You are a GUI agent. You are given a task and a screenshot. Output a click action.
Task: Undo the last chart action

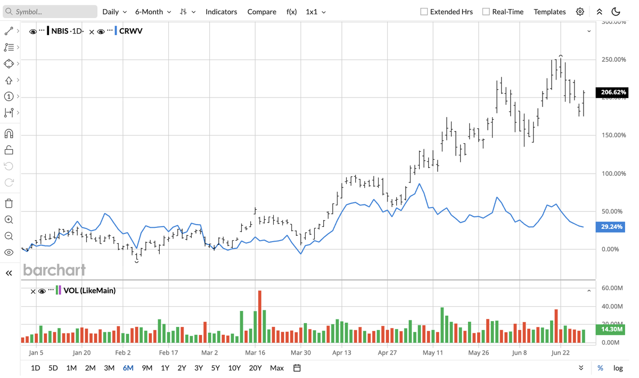pyautogui.click(x=9, y=166)
